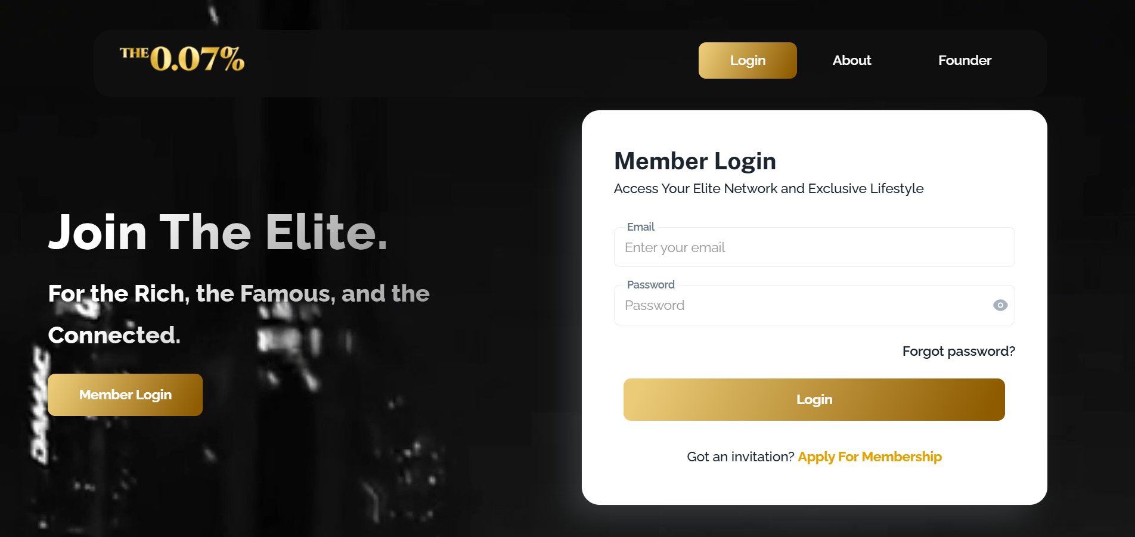The image size is (1135, 537).
Task: Click the Member Login heading
Action: tap(695, 160)
